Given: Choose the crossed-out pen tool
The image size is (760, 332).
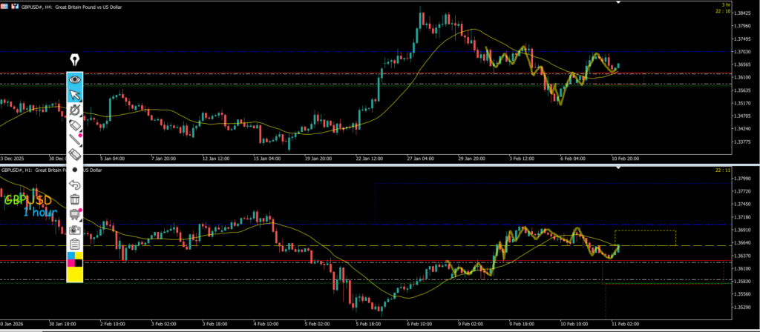Looking at the screenshot, I should pyautogui.click(x=74, y=110).
